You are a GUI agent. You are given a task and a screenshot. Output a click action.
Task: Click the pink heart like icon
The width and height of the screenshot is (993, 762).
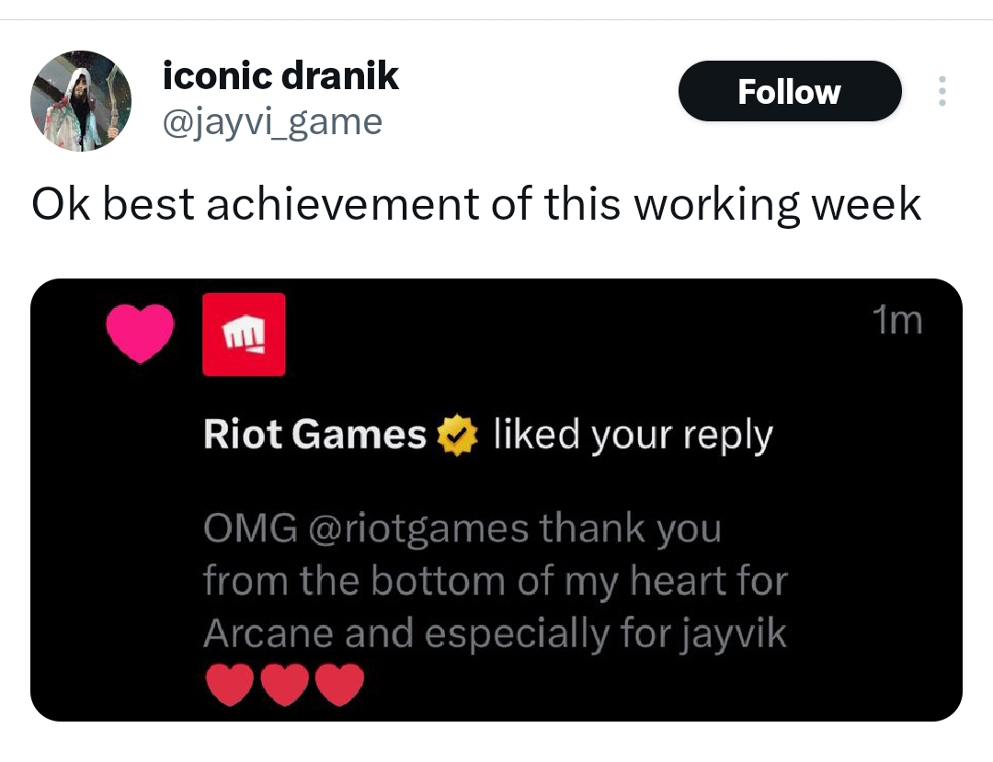pyautogui.click(x=140, y=333)
